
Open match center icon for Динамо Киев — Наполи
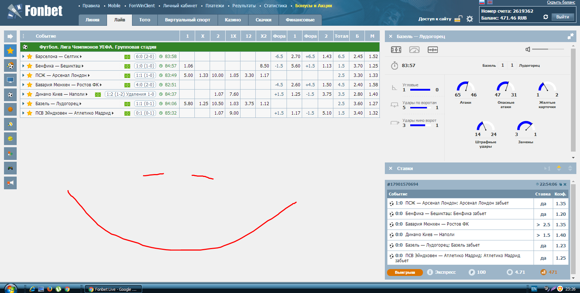98,94
